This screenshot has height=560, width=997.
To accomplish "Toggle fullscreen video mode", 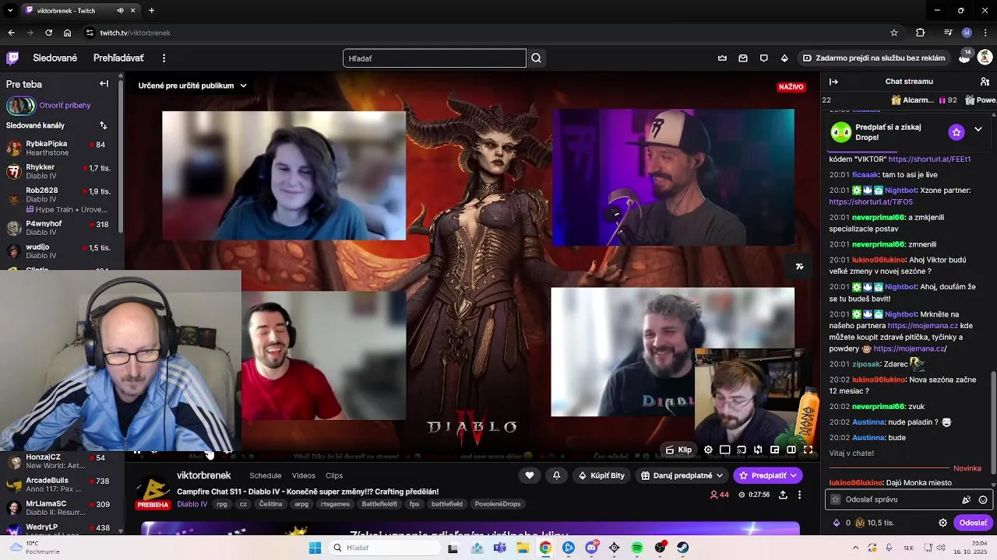I will (x=808, y=450).
